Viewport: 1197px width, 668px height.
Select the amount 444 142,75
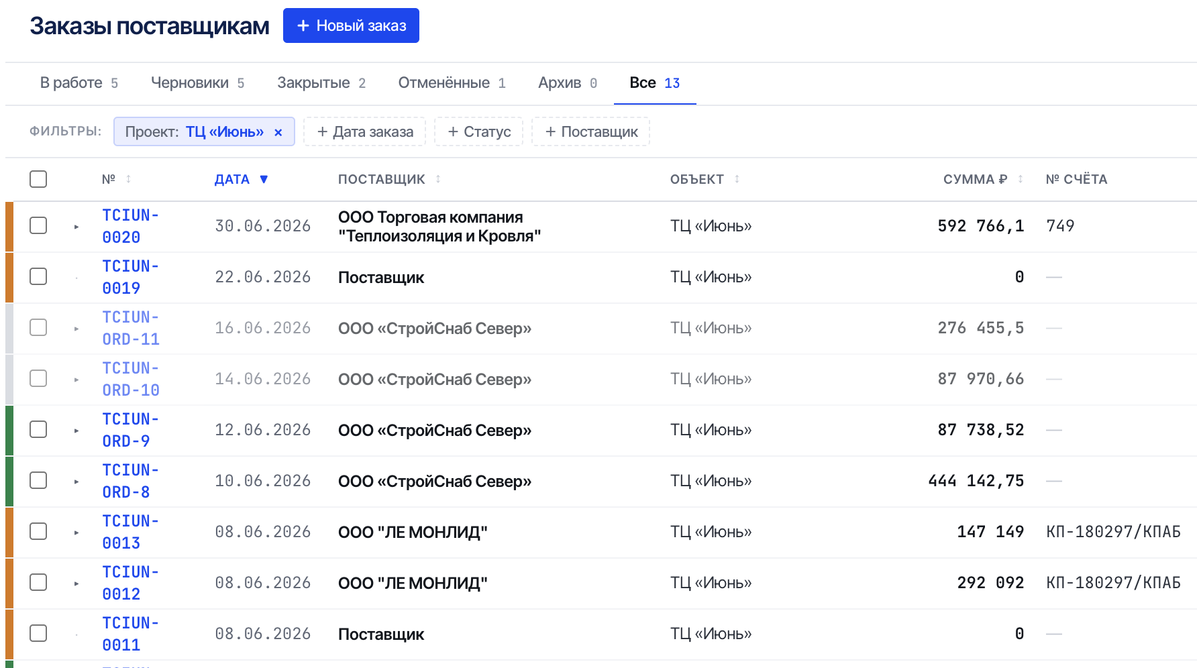(976, 481)
